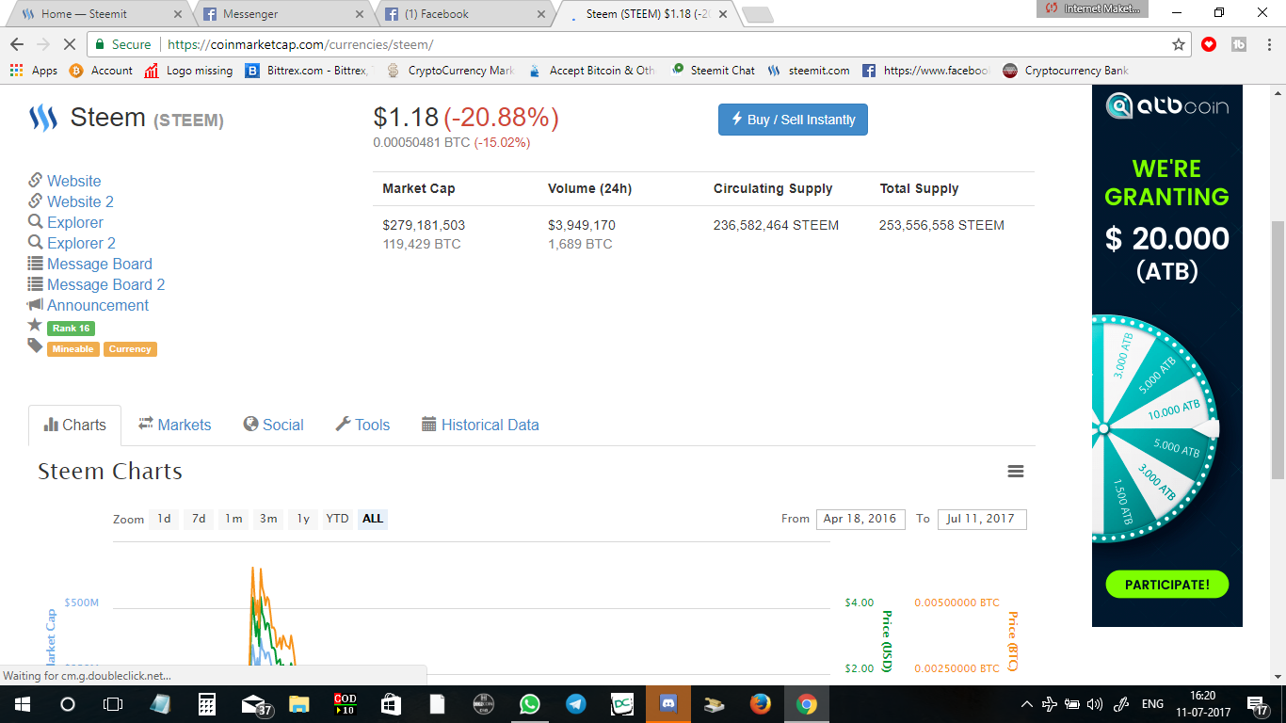This screenshot has height=723, width=1286.
Task: Open the Steemit Chat bookmark
Action: [x=713, y=71]
